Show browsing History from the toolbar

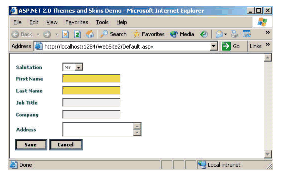coord(204,34)
